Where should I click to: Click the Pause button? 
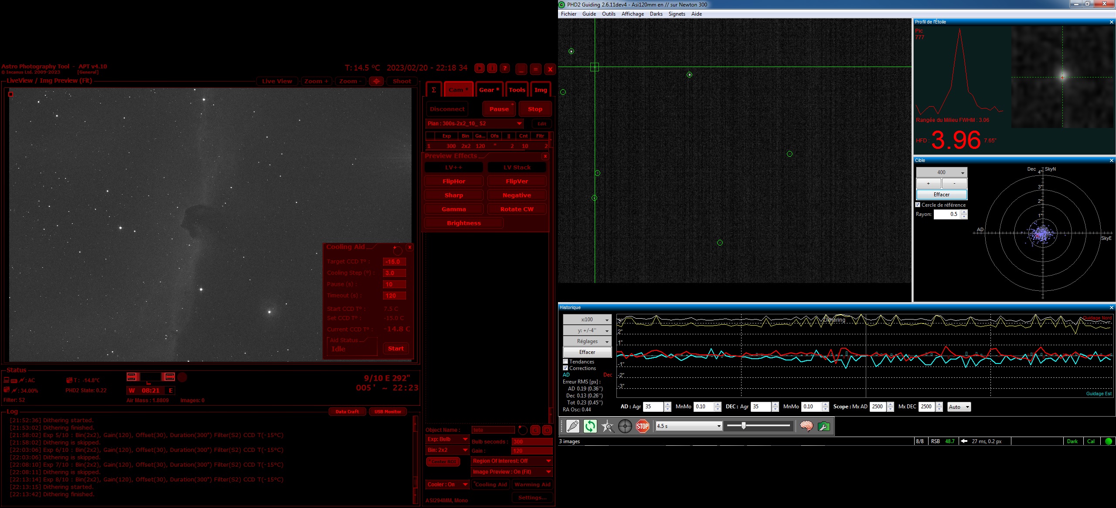pyautogui.click(x=499, y=109)
